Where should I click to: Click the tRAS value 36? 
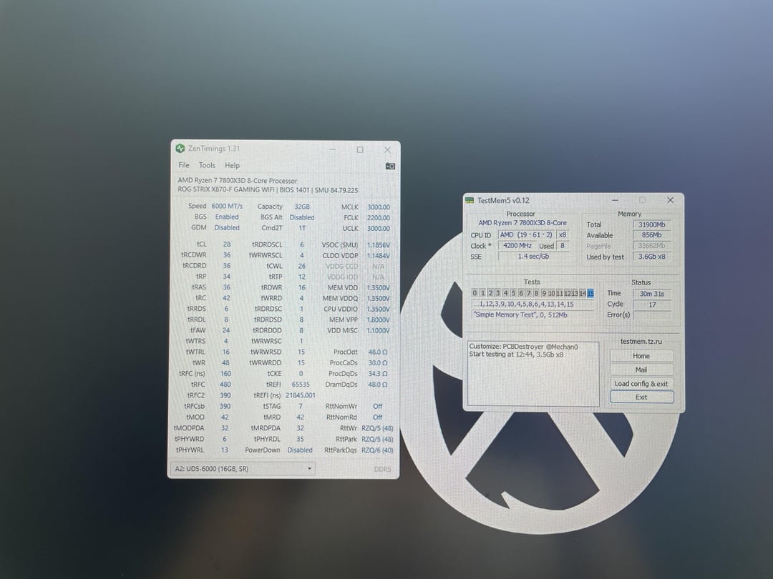(x=226, y=287)
